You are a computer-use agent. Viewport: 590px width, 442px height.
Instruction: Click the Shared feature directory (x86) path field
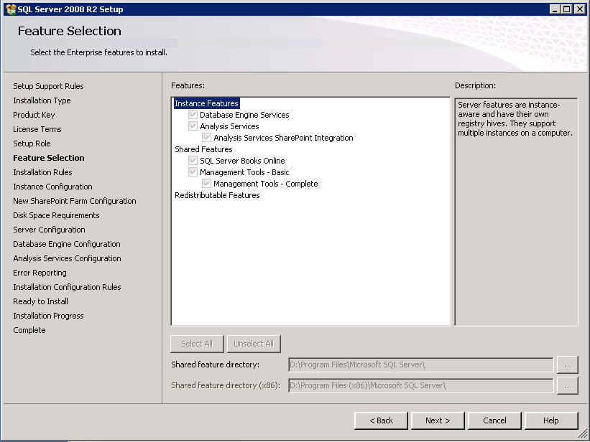click(x=421, y=385)
